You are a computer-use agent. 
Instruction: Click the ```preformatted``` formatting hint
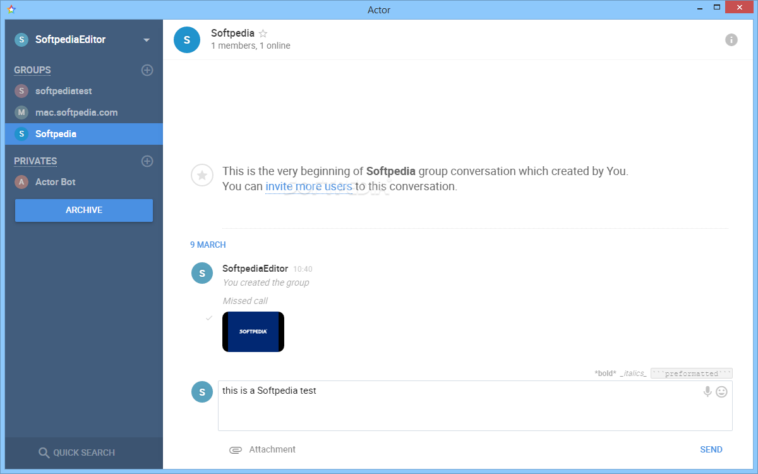pyautogui.click(x=692, y=374)
